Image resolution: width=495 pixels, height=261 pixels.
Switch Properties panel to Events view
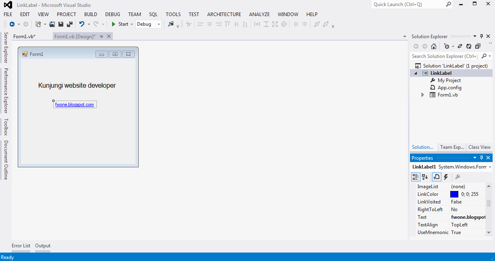click(x=446, y=177)
